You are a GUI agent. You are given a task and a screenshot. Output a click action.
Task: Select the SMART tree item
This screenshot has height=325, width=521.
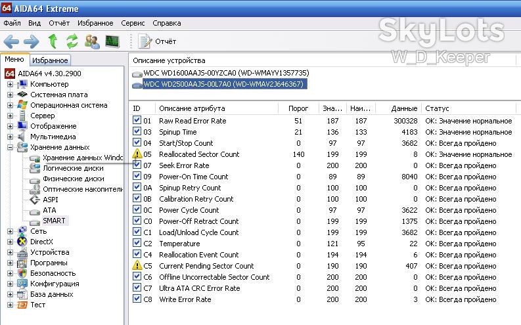54,221
